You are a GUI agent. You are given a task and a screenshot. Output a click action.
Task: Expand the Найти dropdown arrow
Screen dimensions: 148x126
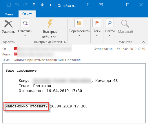tap(109, 36)
